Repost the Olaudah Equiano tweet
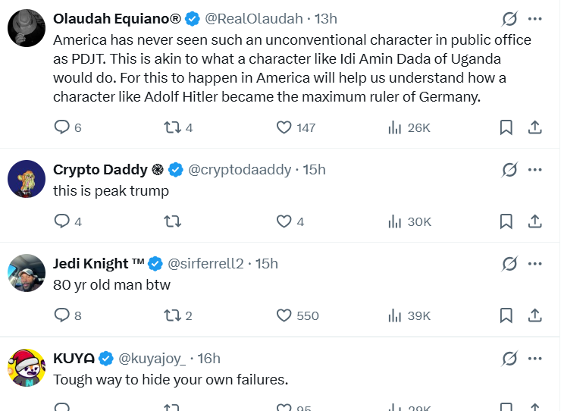The height and width of the screenshot is (411, 561). tap(172, 127)
